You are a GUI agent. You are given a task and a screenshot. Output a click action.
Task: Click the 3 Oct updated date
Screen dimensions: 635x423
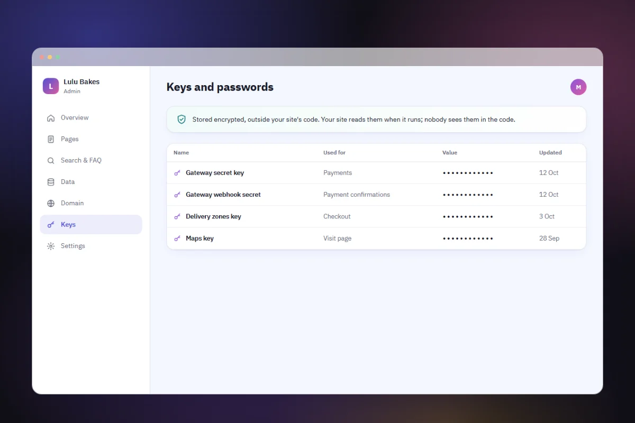[547, 217]
